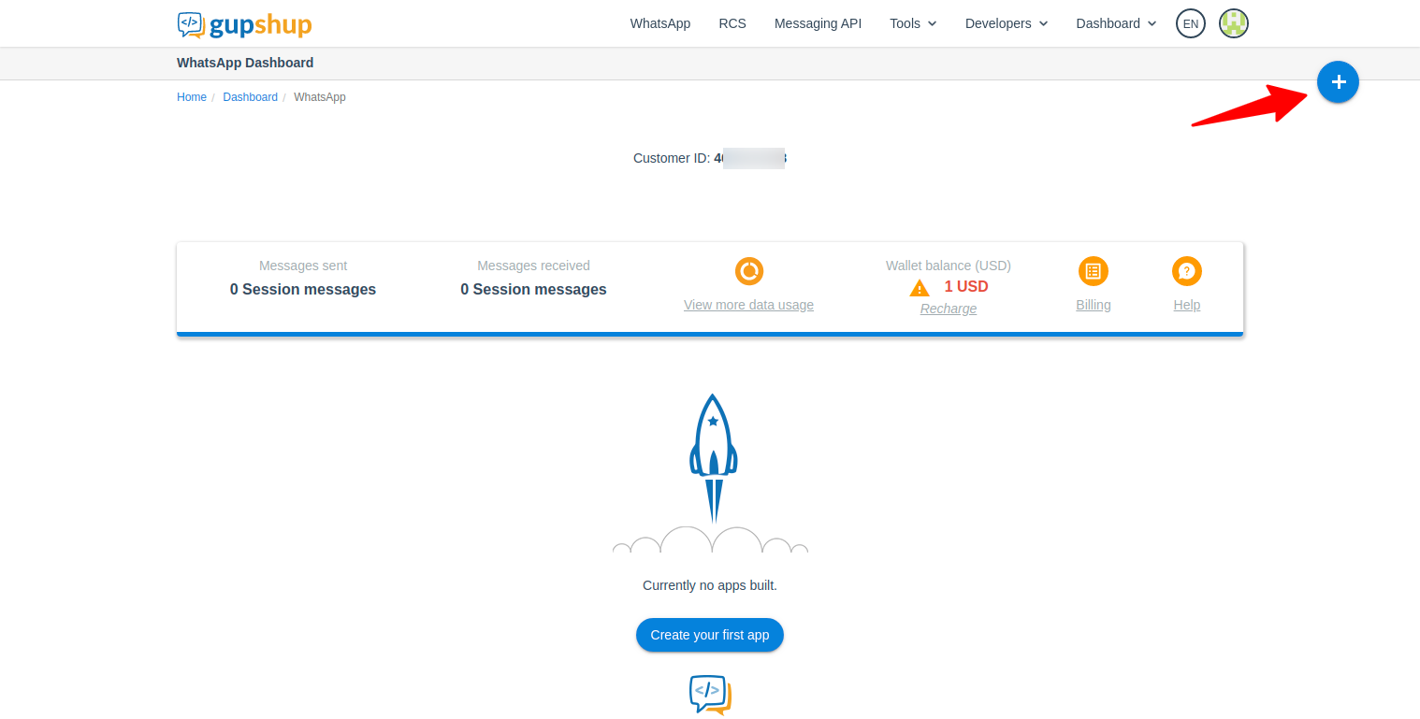Click the Wallet balance (USD) label
The height and width of the screenshot is (719, 1420).
coord(949,266)
